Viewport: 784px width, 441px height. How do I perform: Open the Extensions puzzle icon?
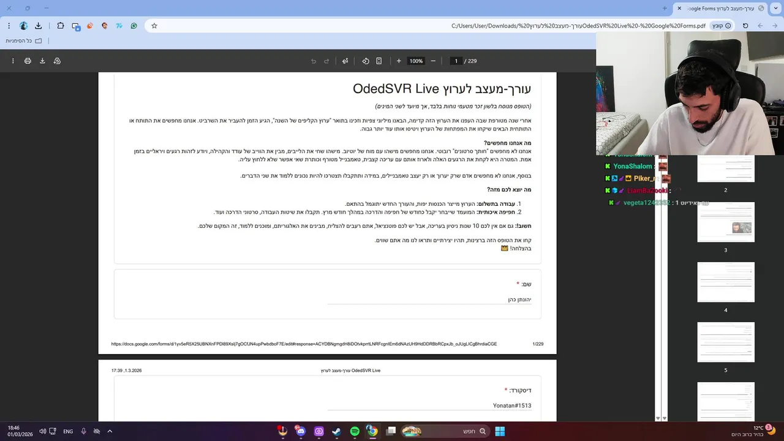[60, 26]
